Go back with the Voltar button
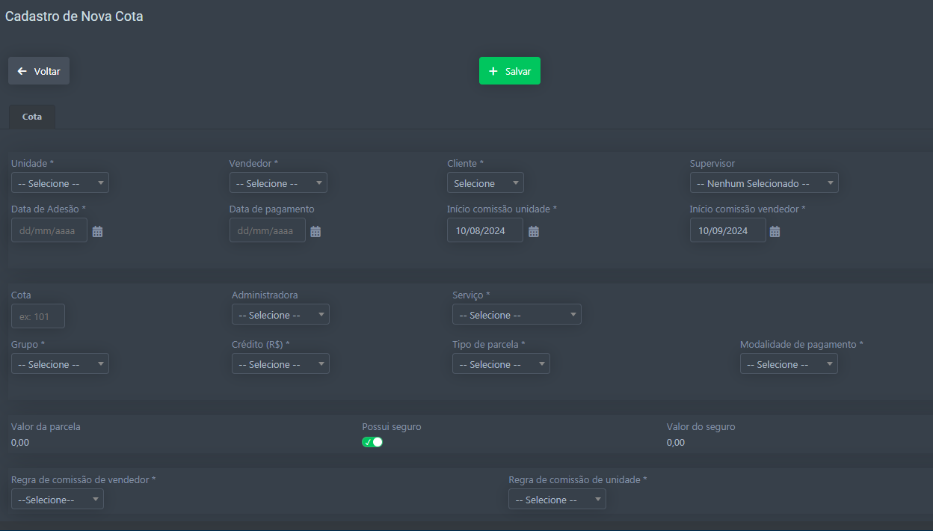This screenshot has width=933, height=531. (39, 71)
